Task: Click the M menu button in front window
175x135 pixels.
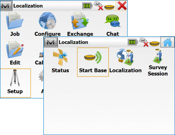Action: [x=51, y=42]
